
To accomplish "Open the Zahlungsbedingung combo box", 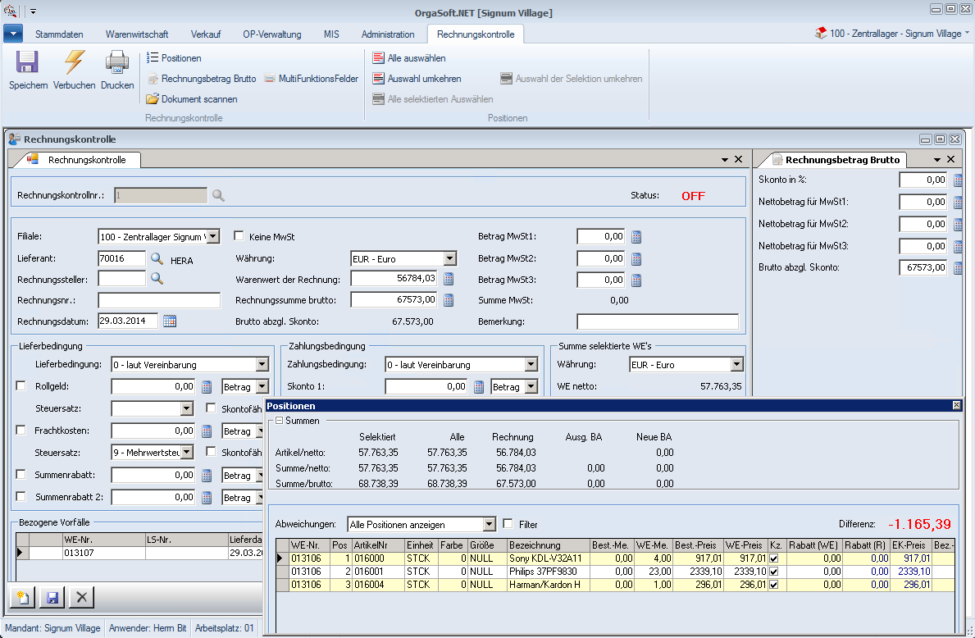I will coord(531,364).
